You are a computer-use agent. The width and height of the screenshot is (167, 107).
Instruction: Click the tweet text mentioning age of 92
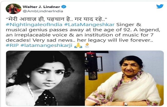[x=83, y=30]
